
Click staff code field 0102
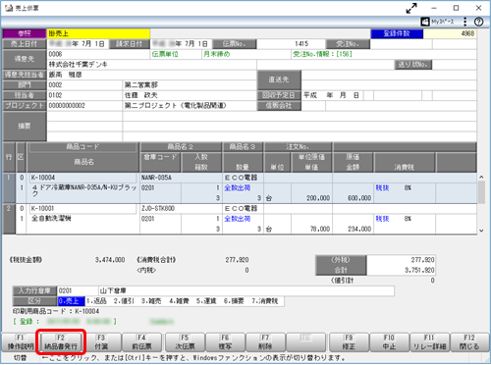click(84, 95)
